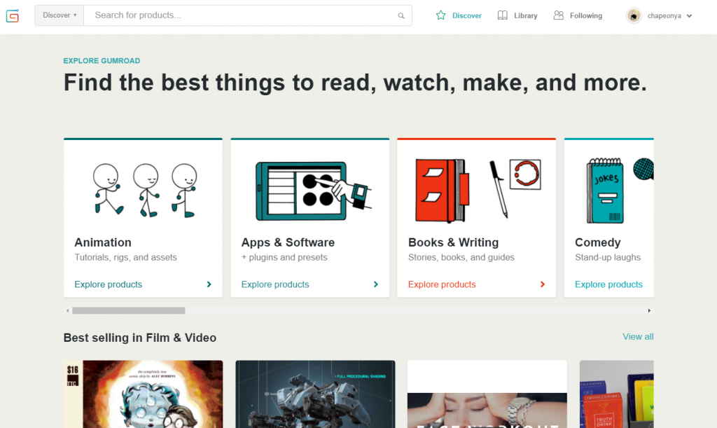
Task: Click the Gumroad logo icon
Action: [x=13, y=15]
